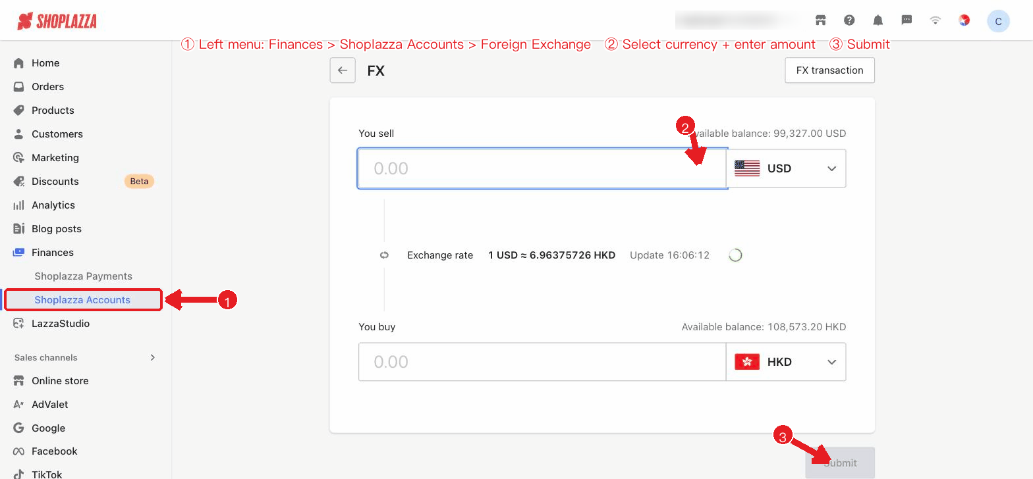
Task: Open the account avatar labeled C
Action: 998,21
